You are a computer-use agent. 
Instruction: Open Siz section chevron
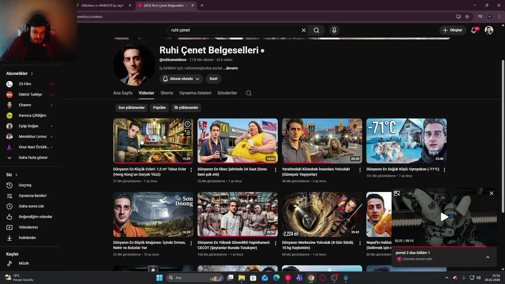point(16,175)
